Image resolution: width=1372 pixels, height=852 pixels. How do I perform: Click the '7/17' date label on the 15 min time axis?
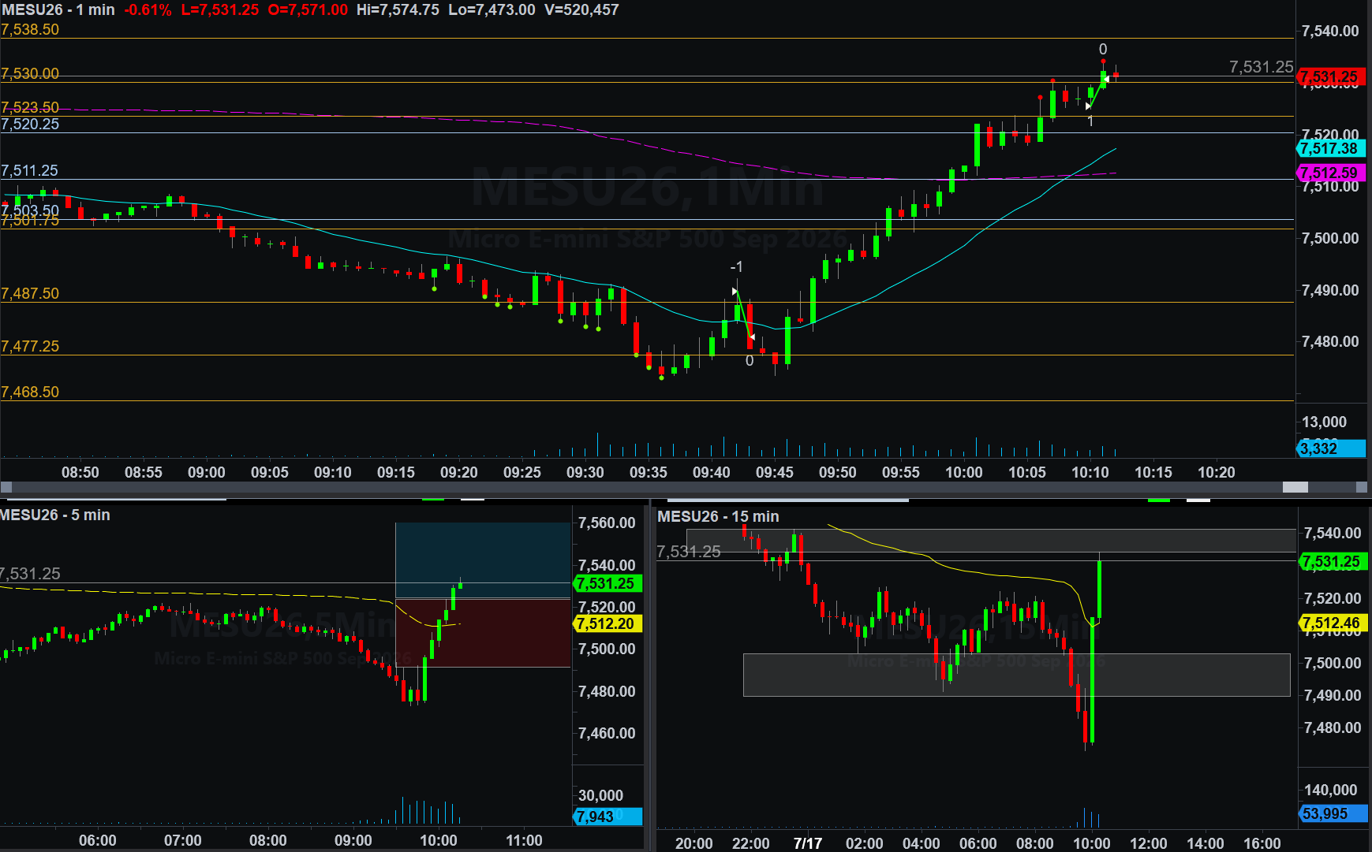pyautogui.click(x=808, y=843)
